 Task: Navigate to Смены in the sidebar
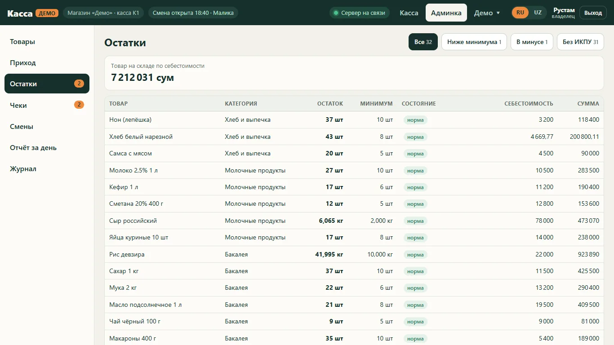(47, 127)
